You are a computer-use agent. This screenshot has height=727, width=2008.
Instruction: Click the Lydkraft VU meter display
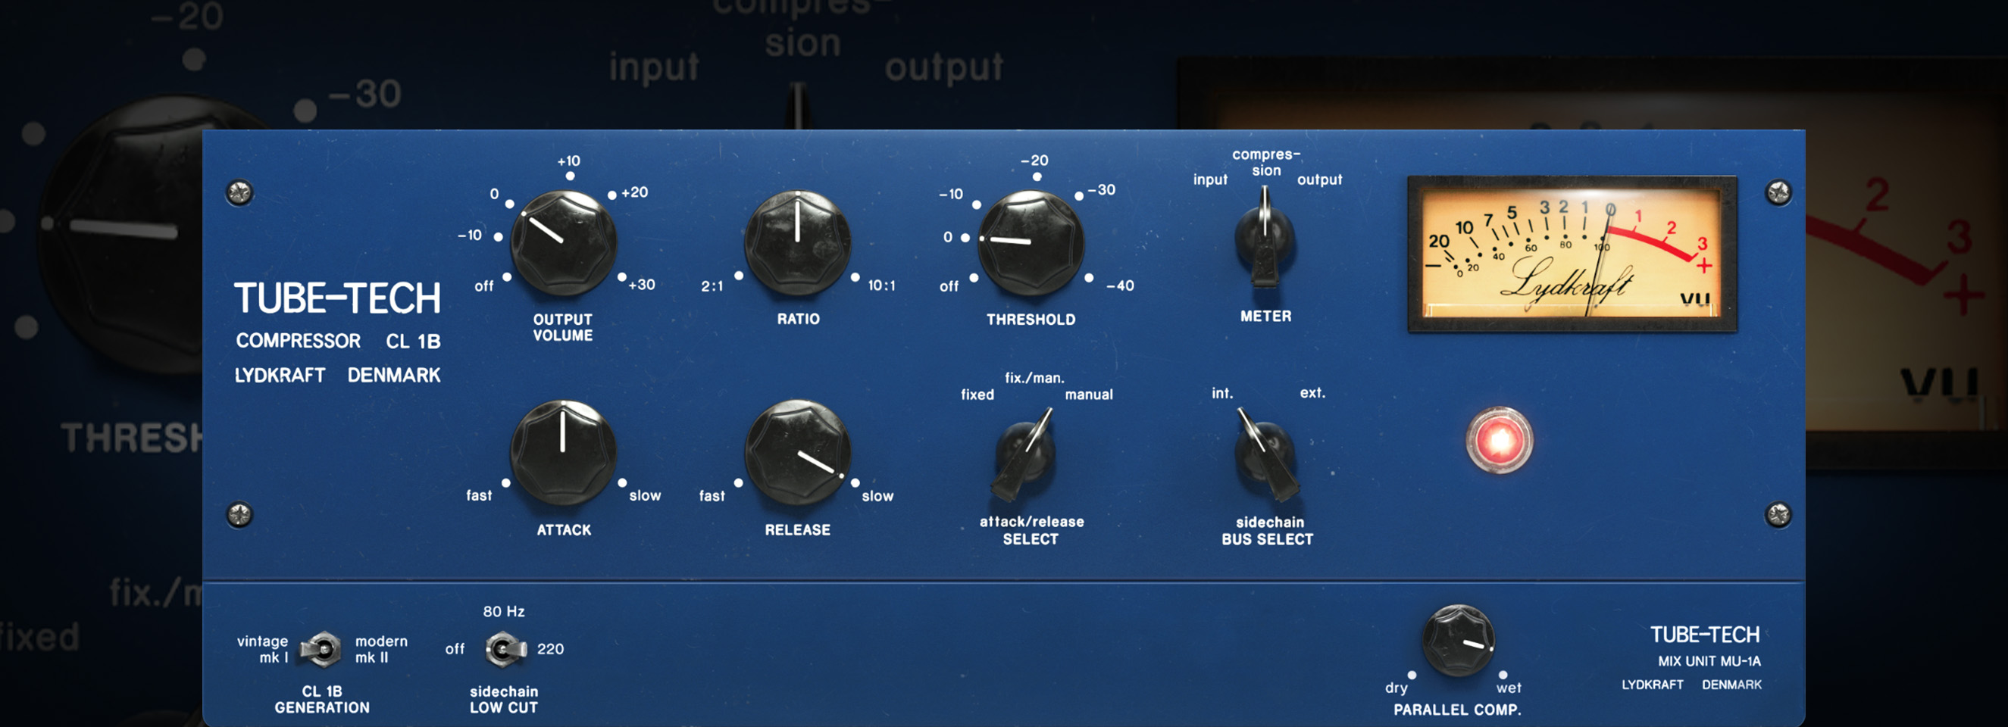(x=1571, y=254)
